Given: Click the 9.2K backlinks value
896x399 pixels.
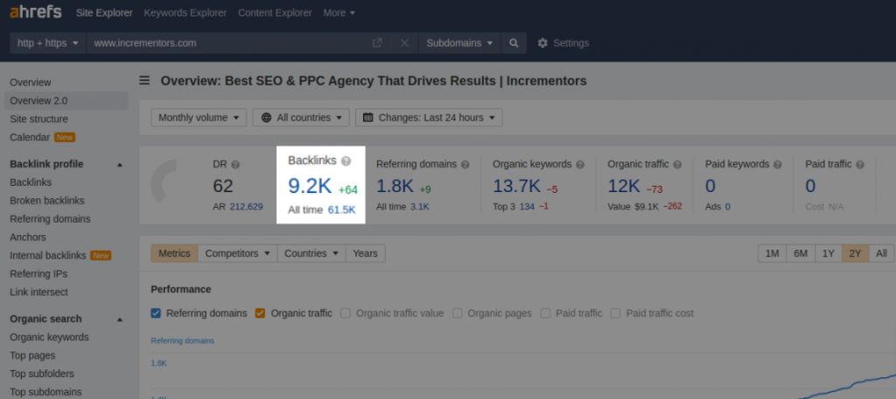Looking at the screenshot, I should point(310,187).
